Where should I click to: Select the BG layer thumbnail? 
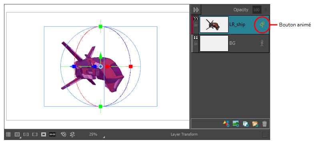tap(214, 43)
